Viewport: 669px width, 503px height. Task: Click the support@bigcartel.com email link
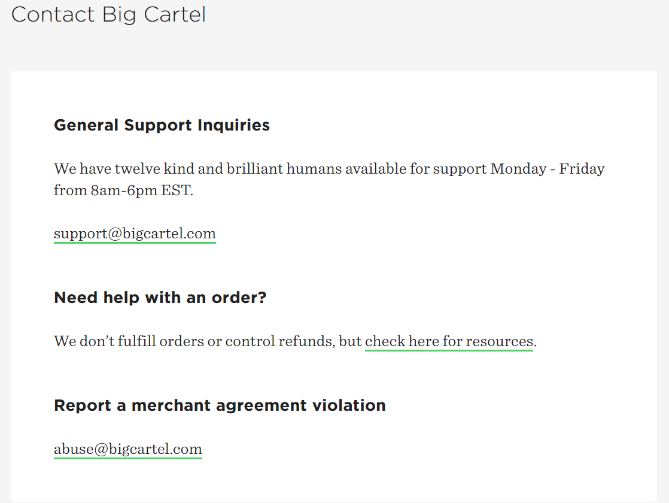pyautogui.click(x=135, y=234)
